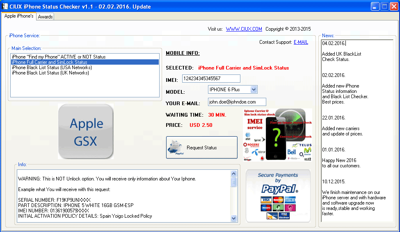Image resolution: width=400 pixels, height=232 pixels.
Task: Click Info box scroll down arrow
Action: (233, 218)
